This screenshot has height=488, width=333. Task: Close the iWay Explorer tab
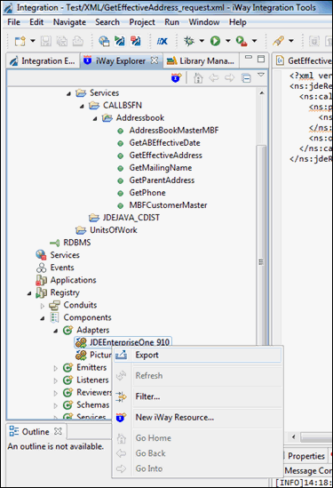(155, 60)
